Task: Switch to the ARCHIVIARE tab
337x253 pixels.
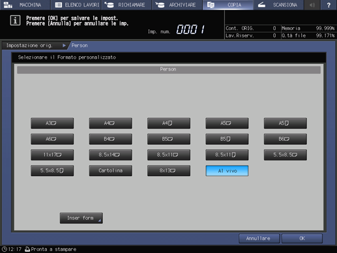Action: pos(177,5)
